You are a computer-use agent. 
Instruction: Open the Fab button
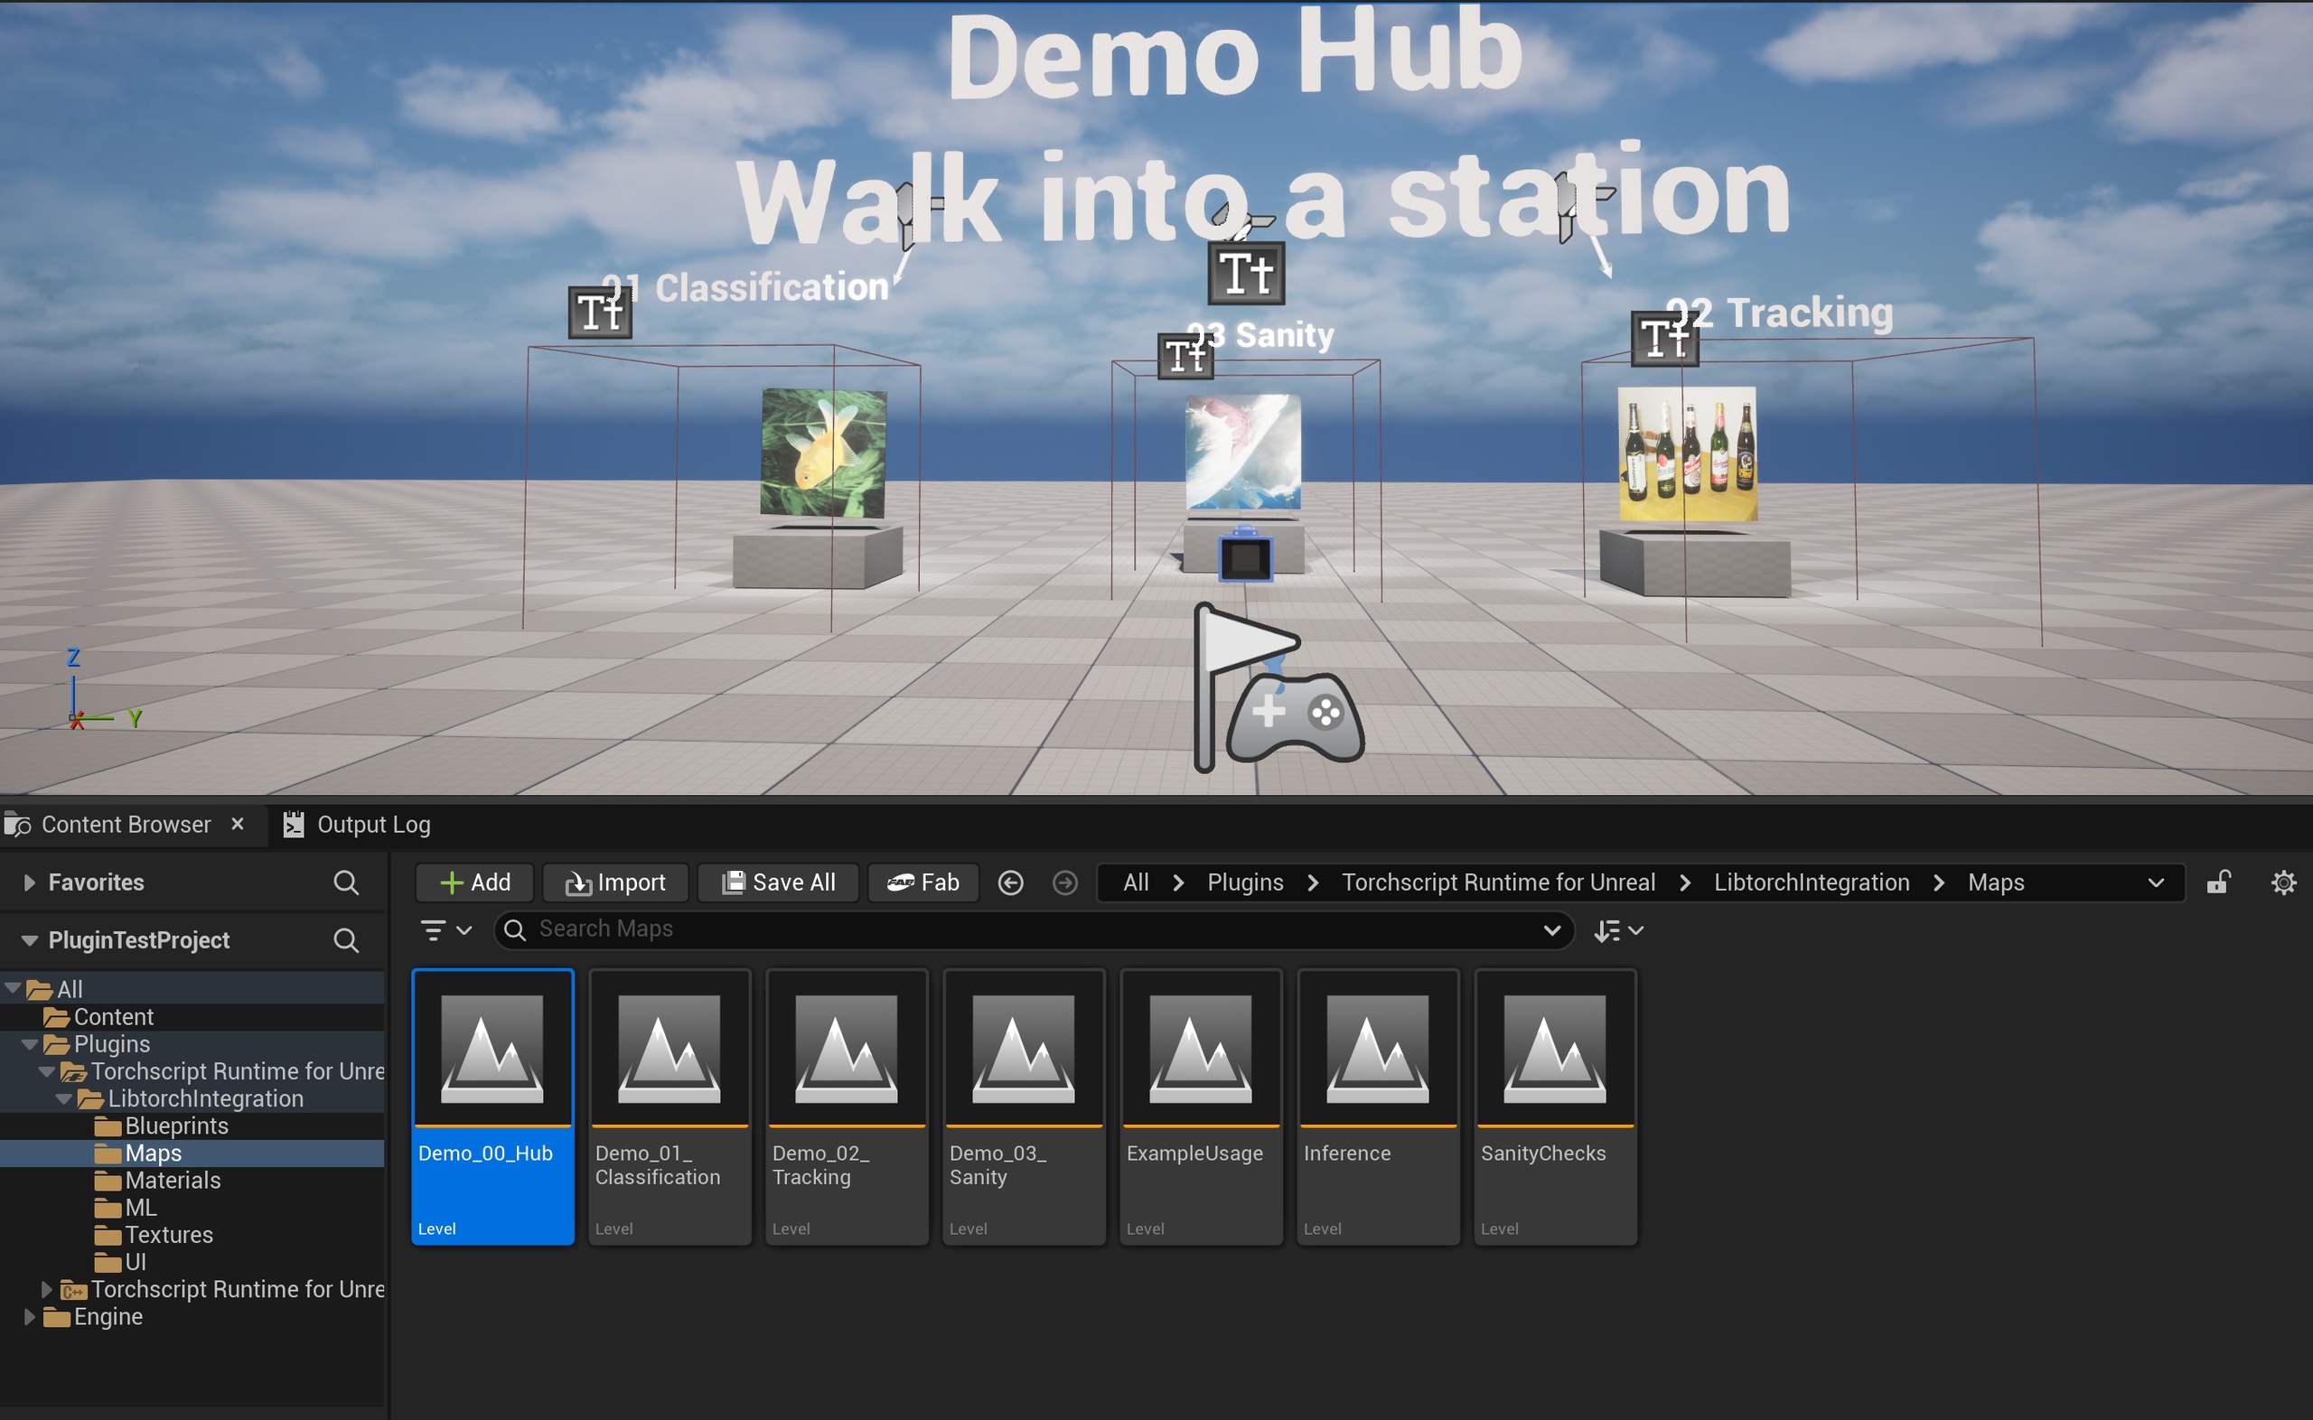coord(923,883)
